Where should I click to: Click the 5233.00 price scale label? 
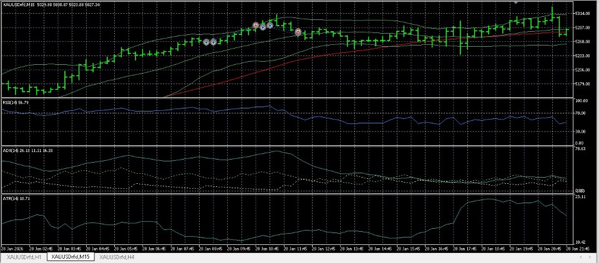(x=582, y=55)
